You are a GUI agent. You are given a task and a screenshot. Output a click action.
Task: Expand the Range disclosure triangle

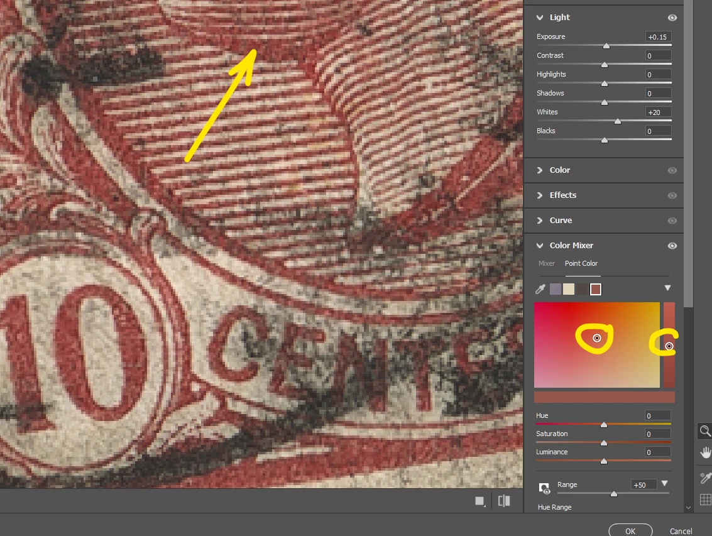coord(665,484)
